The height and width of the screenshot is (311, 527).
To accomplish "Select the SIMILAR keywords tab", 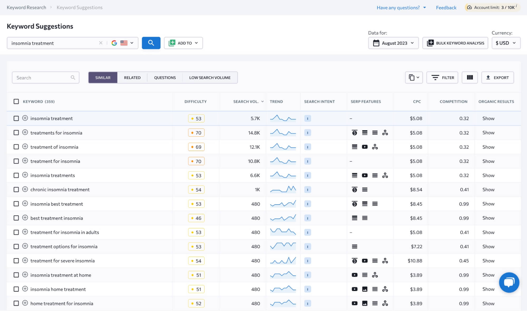I will (x=103, y=77).
